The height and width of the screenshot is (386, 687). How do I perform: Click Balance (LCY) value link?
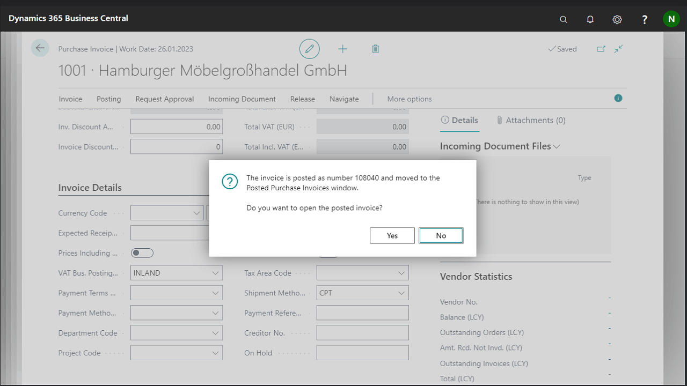click(610, 313)
